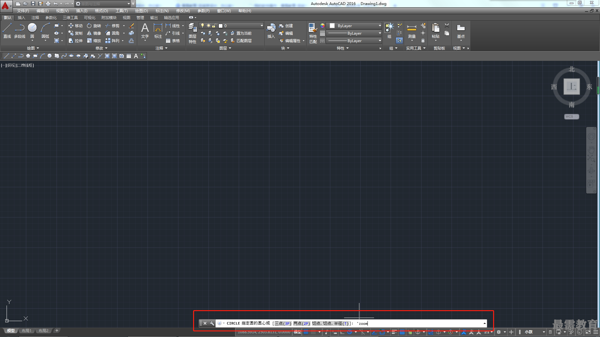Image resolution: width=600 pixels, height=337 pixels.
Task: Toggle dynamic UCS in status bar
Action: point(431,332)
